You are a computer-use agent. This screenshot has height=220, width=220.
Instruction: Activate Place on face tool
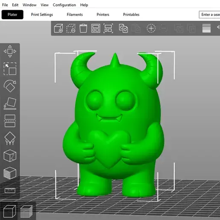coord(10,103)
